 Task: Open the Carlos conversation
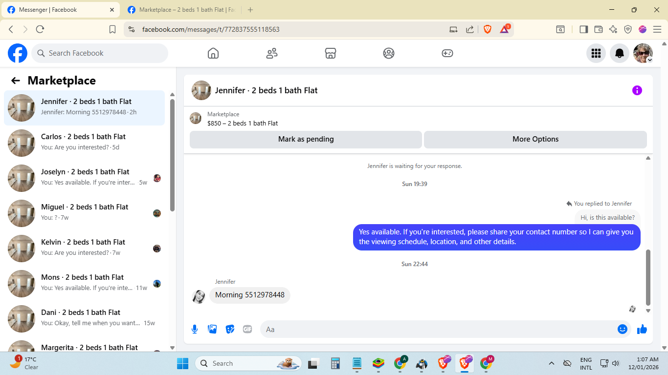[85, 143]
